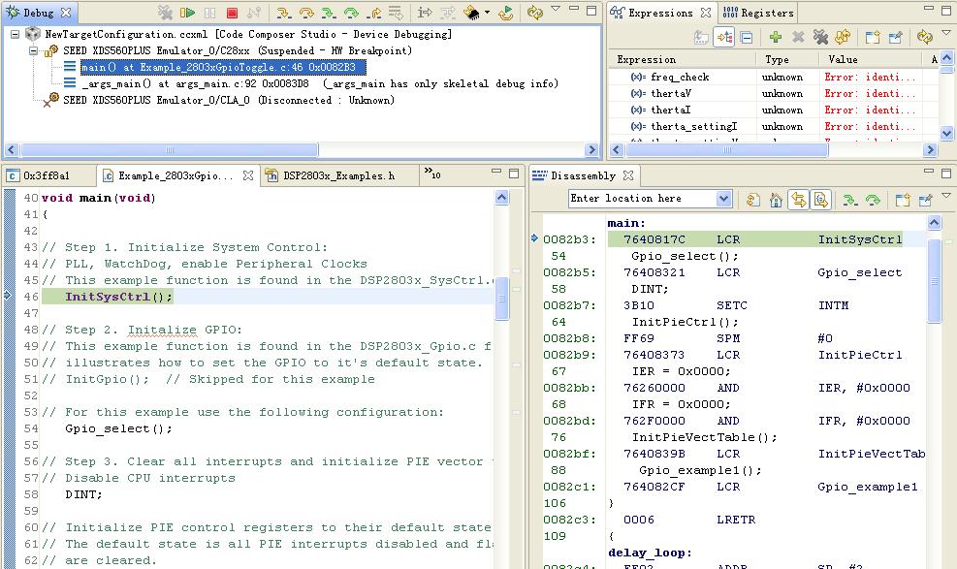957x569 pixels.
Task: Add a new expression with the green plus
Action: [x=775, y=37]
